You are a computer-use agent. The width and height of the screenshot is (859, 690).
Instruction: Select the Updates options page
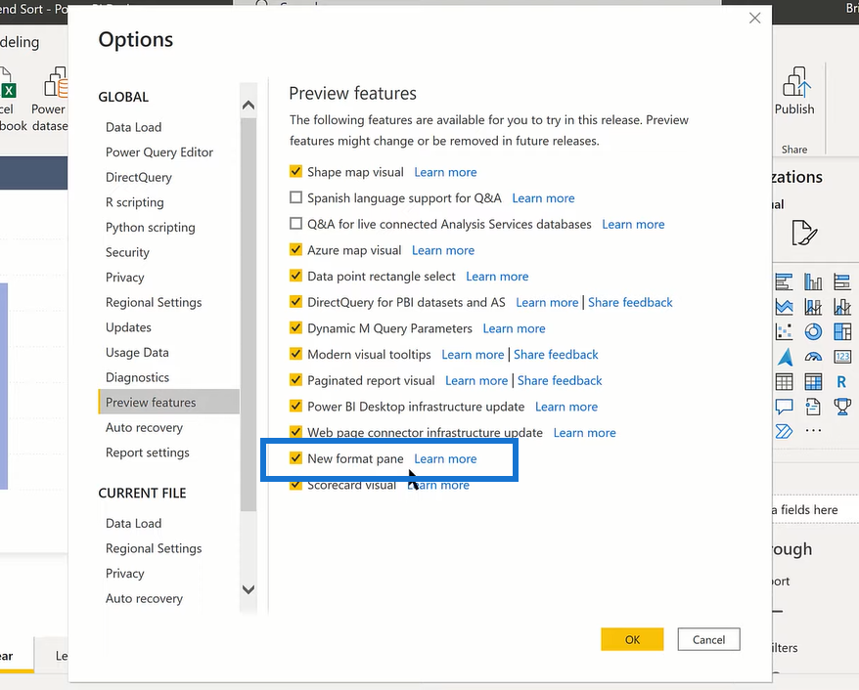[128, 327]
